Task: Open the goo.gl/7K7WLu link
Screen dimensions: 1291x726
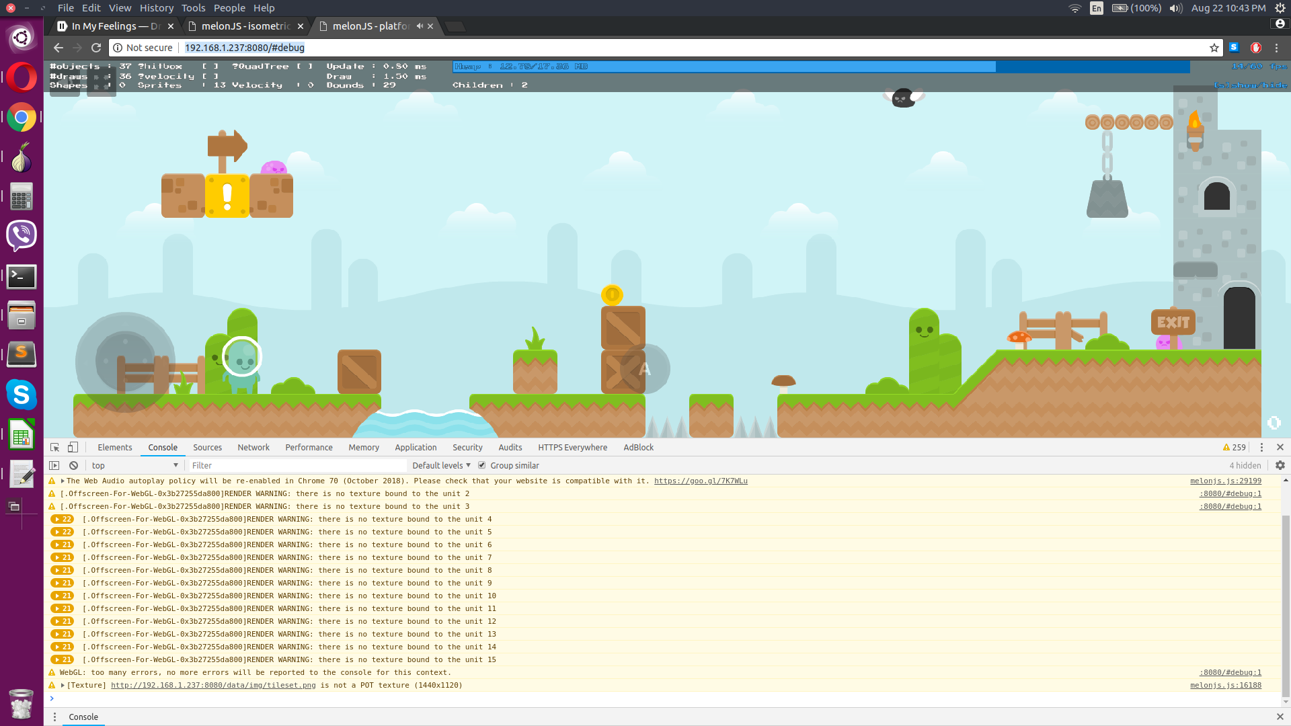Action: tap(701, 481)
